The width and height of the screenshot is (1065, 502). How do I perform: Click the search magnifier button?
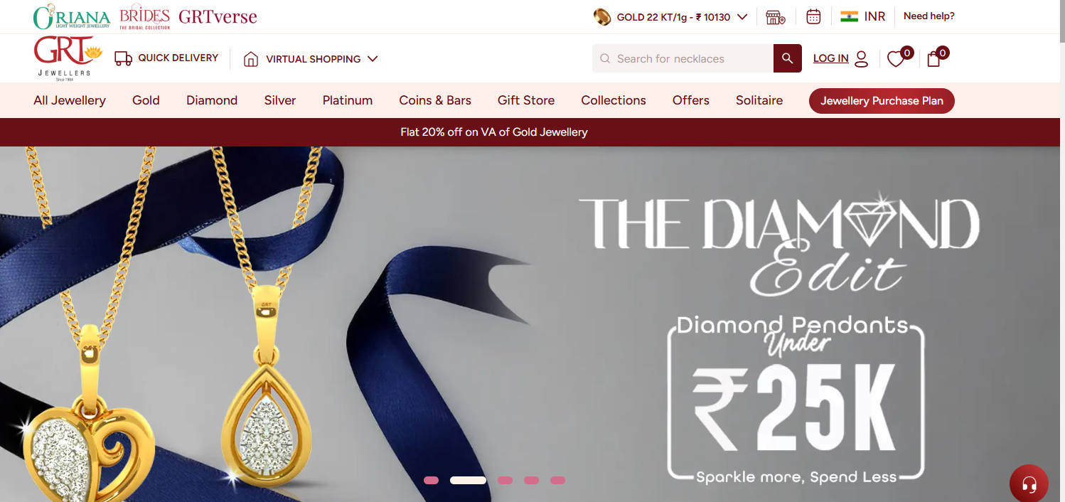pos(787,58)
